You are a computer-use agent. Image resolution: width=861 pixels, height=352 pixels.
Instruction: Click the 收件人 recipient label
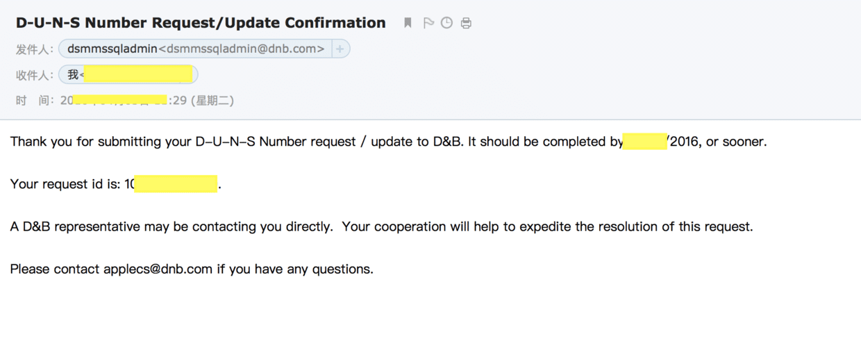pyautogui.click(x=35, y=74)
